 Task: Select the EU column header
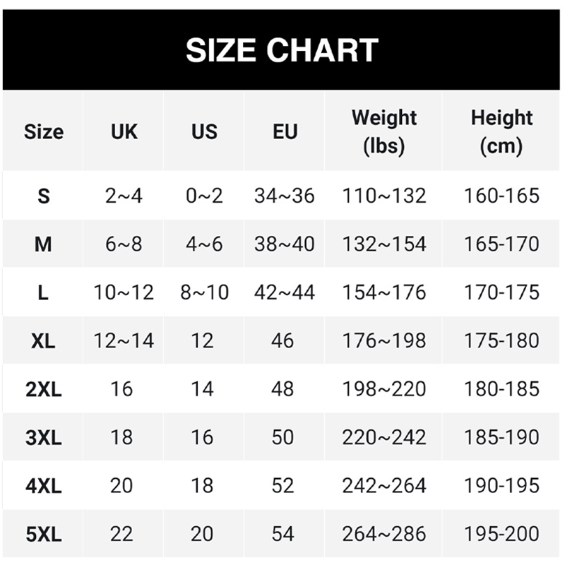pos(285,131)
